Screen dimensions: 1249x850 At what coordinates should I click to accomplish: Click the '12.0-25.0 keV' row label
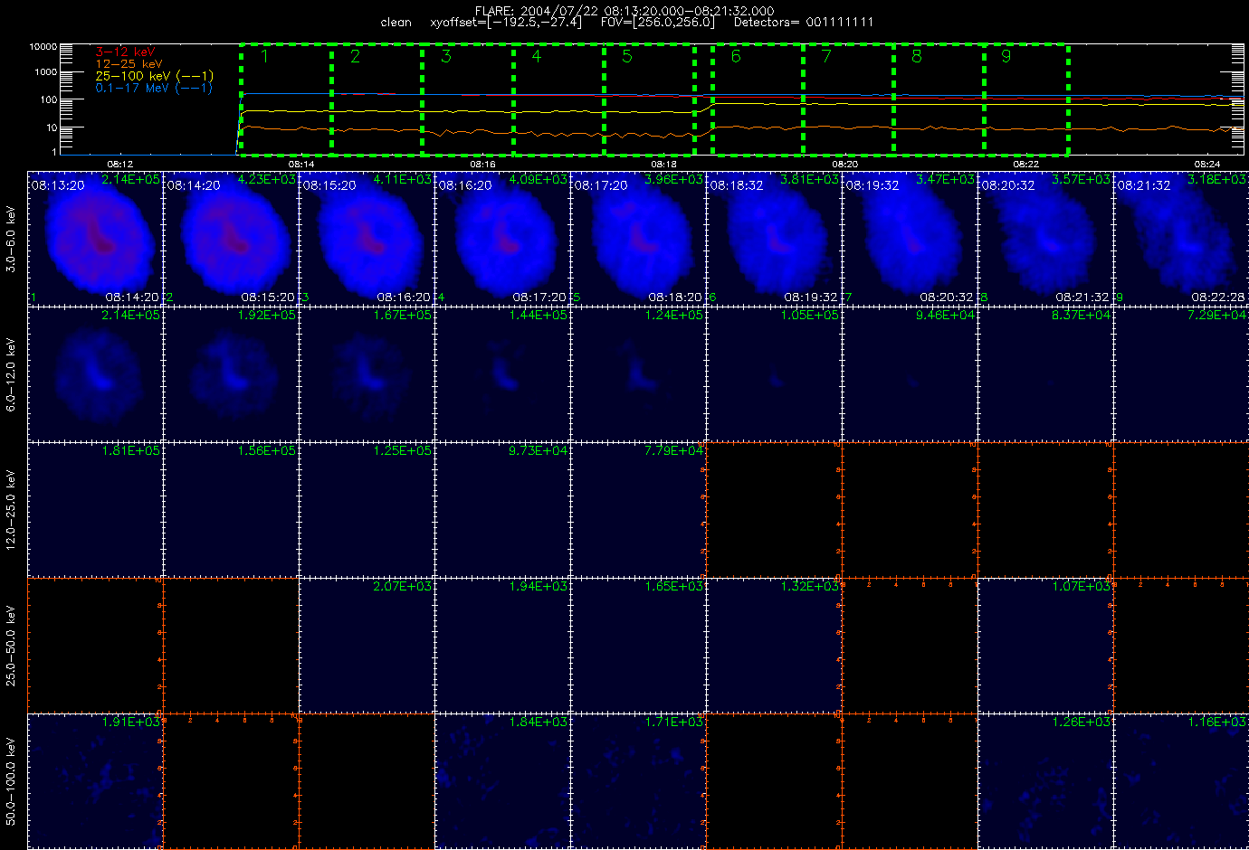(11, 510)
